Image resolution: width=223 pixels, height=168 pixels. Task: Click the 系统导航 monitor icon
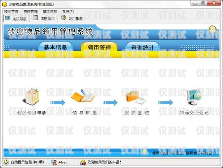(8, 18)
